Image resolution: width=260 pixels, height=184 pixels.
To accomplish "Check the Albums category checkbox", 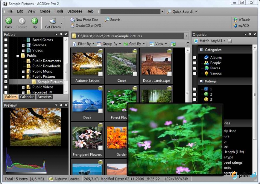I will (195, 58).
